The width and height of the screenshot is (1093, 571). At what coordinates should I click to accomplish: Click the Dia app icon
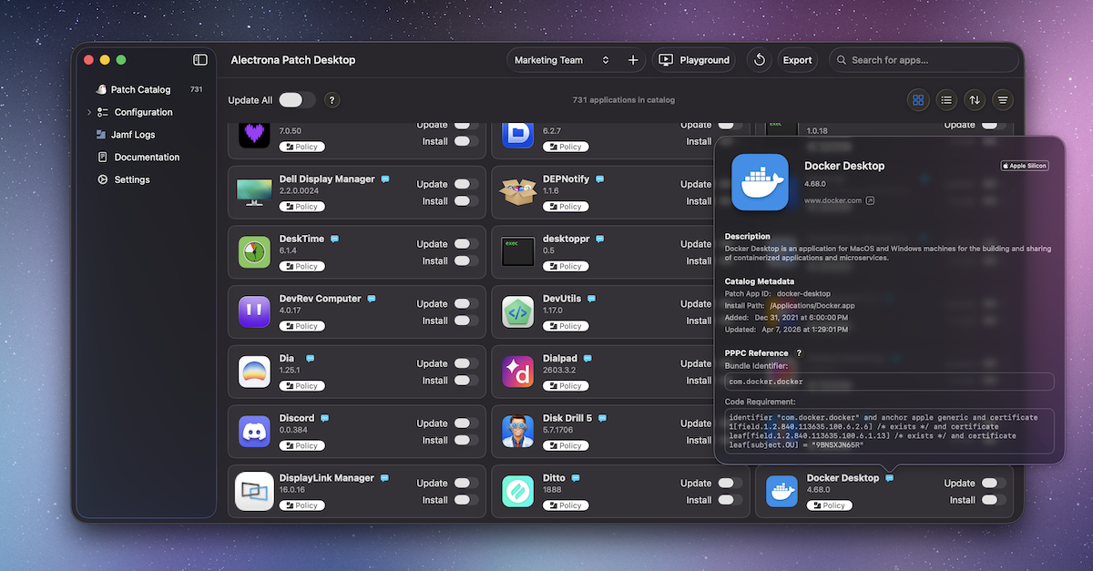tap(254, 372)
